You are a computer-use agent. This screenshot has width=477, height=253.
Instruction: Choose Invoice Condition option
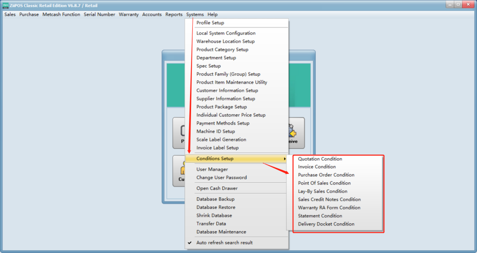317,167
